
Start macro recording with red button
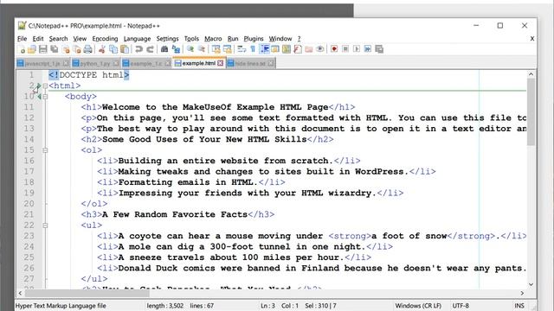pyautogui.click(x=334, y=49)
